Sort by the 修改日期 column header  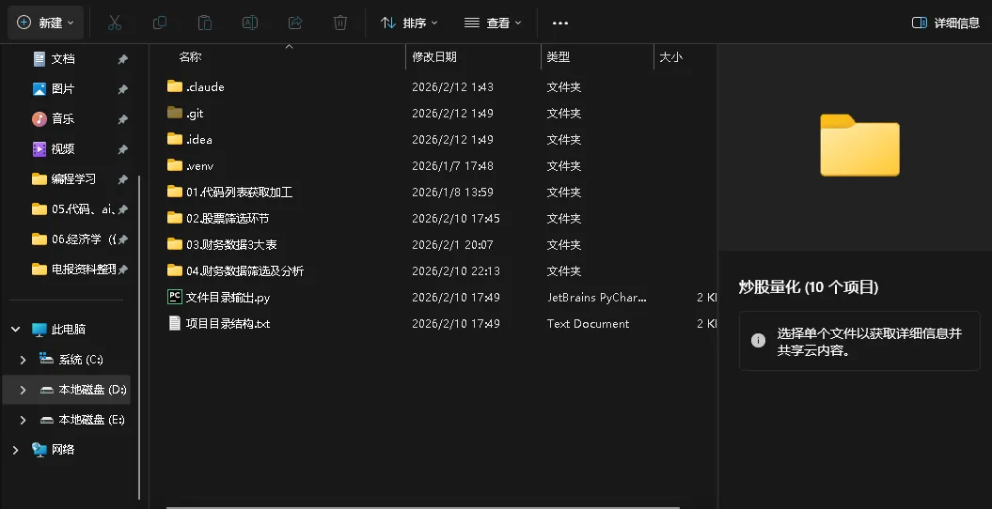(434, 57)
